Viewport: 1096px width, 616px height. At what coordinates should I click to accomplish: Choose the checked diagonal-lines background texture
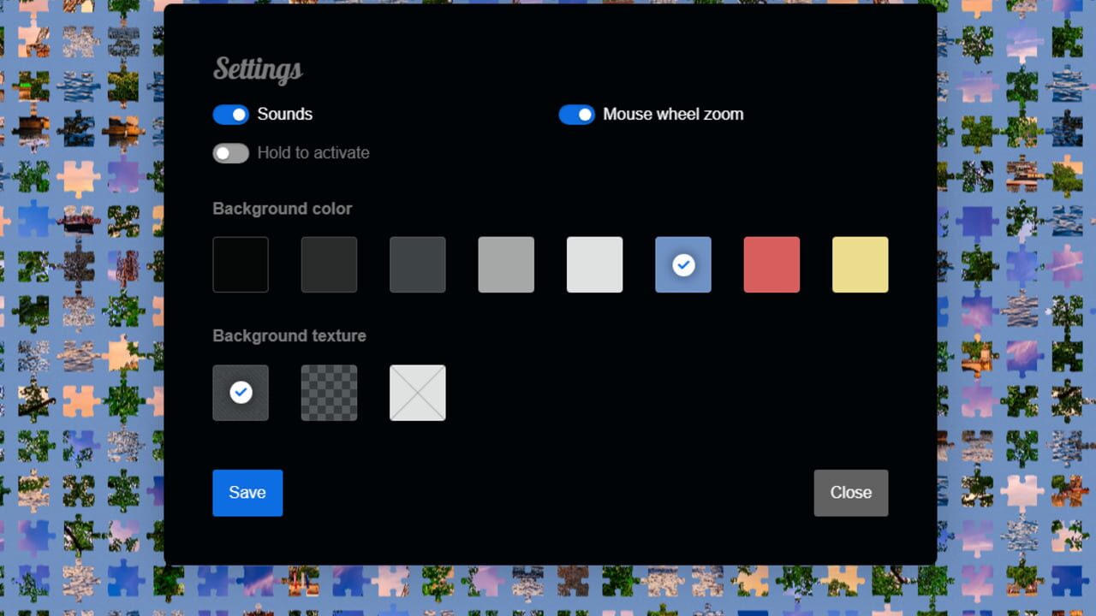click(x=241, y=393)
